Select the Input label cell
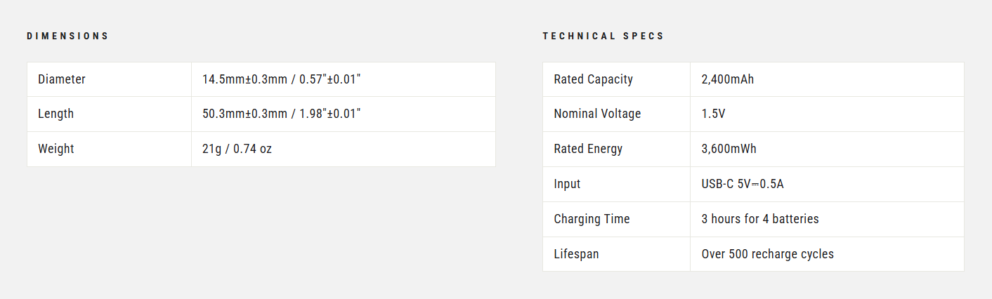Viewport: 992px width, 299px height. tap(616, 184)
